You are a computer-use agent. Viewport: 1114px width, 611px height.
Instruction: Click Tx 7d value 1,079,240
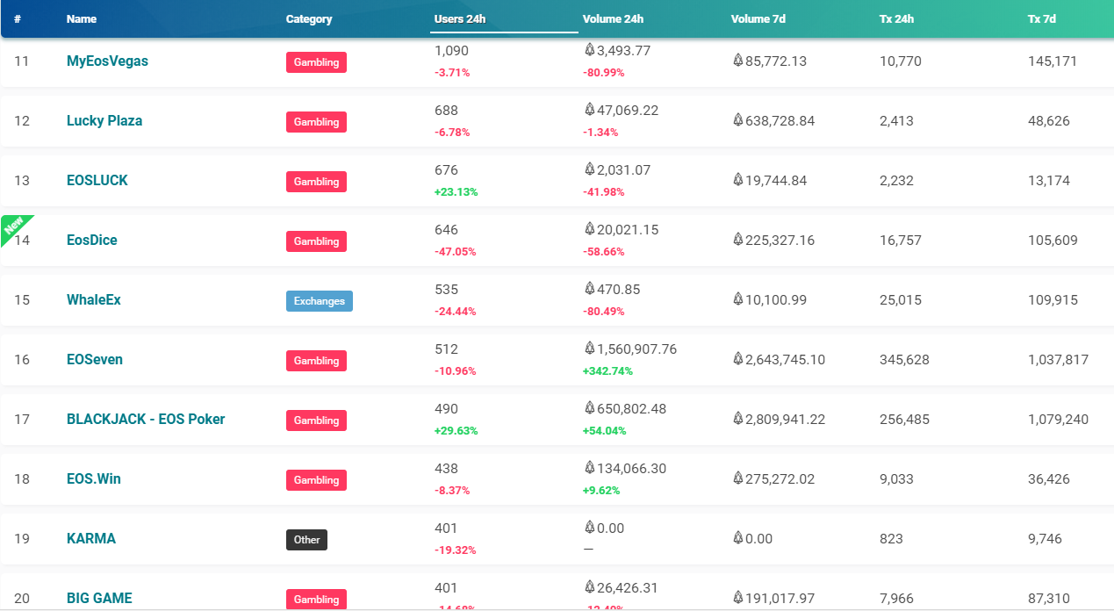click(x=1058, y=420)
